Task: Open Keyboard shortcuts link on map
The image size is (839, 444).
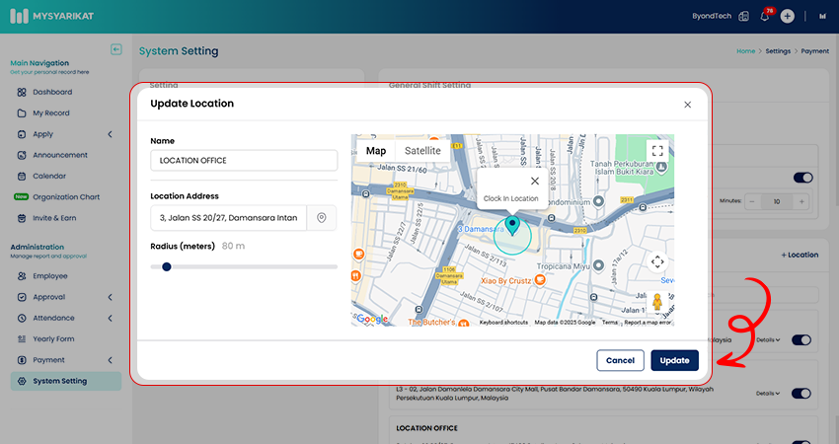Action: [x=503, y=323]
